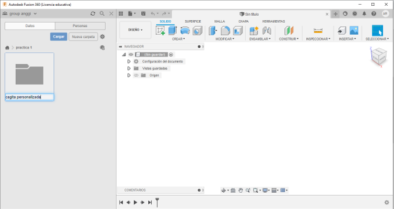Image resolution: width=394 pixels, height=209 pixels.
Task: Select the Insert Derive tool
Action: click(x=342, y=31)
